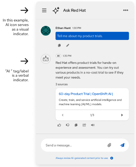Click the info icon next to disclaimer
The image size is (136, 167).
(112, 158)
